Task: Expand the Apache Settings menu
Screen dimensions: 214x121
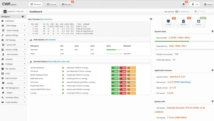Action: point(25,35)
